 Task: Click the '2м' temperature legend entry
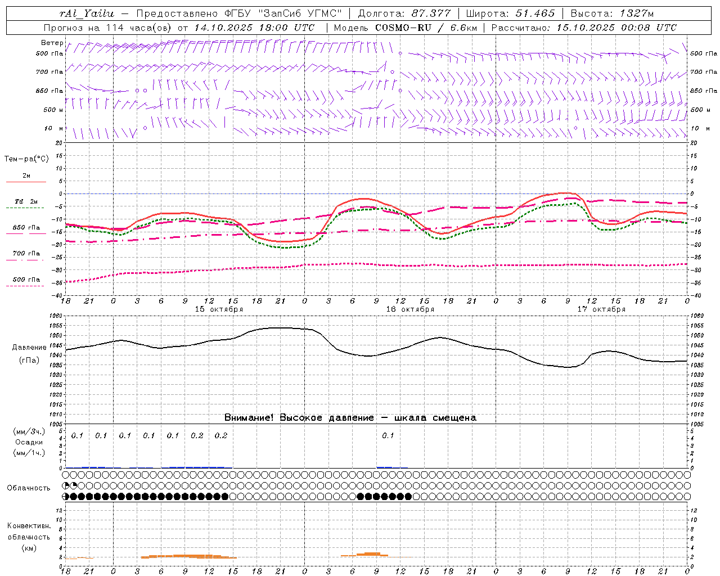[26, 176]
